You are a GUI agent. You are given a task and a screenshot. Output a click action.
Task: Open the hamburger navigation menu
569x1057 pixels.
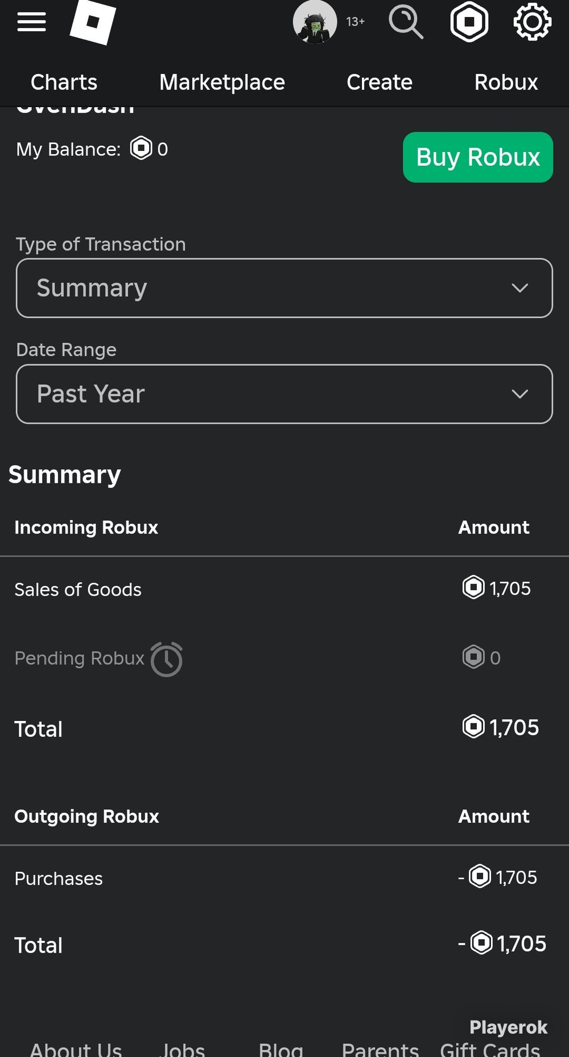click(x=31, y=22)
